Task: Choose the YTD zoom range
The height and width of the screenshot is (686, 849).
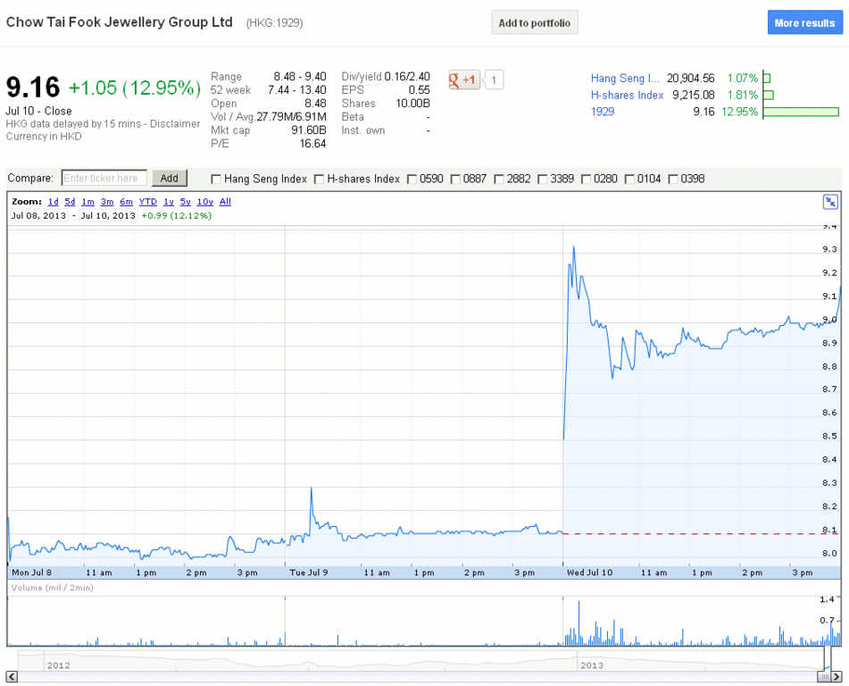Action: tap(148, 202)
